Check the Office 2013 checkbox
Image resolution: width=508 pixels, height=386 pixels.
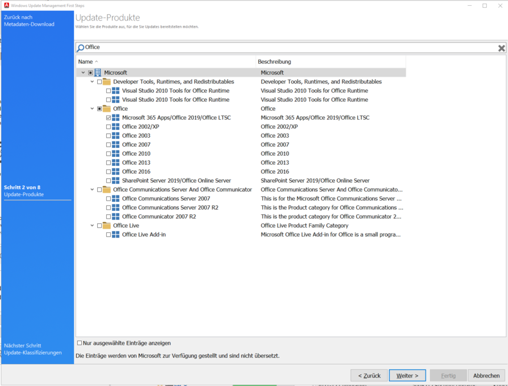click(x=108, y=163)
